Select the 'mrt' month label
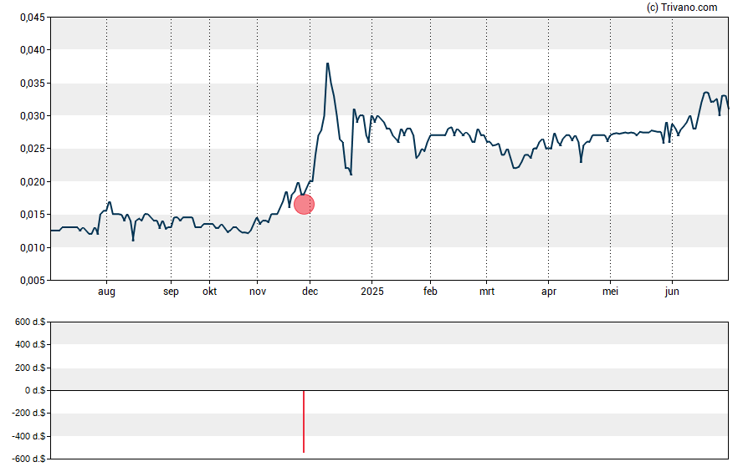The height and width of the screenshot is (472, 743). tap(487, 292)
